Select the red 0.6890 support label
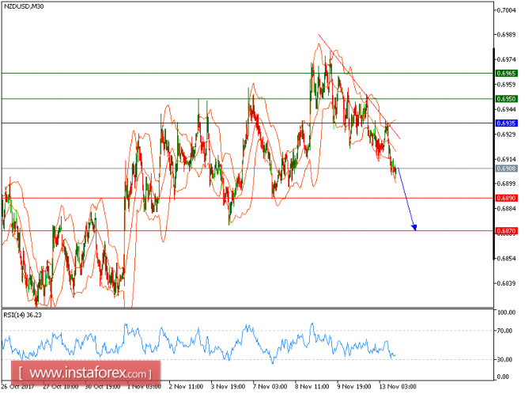 click(x=506, y=198)
